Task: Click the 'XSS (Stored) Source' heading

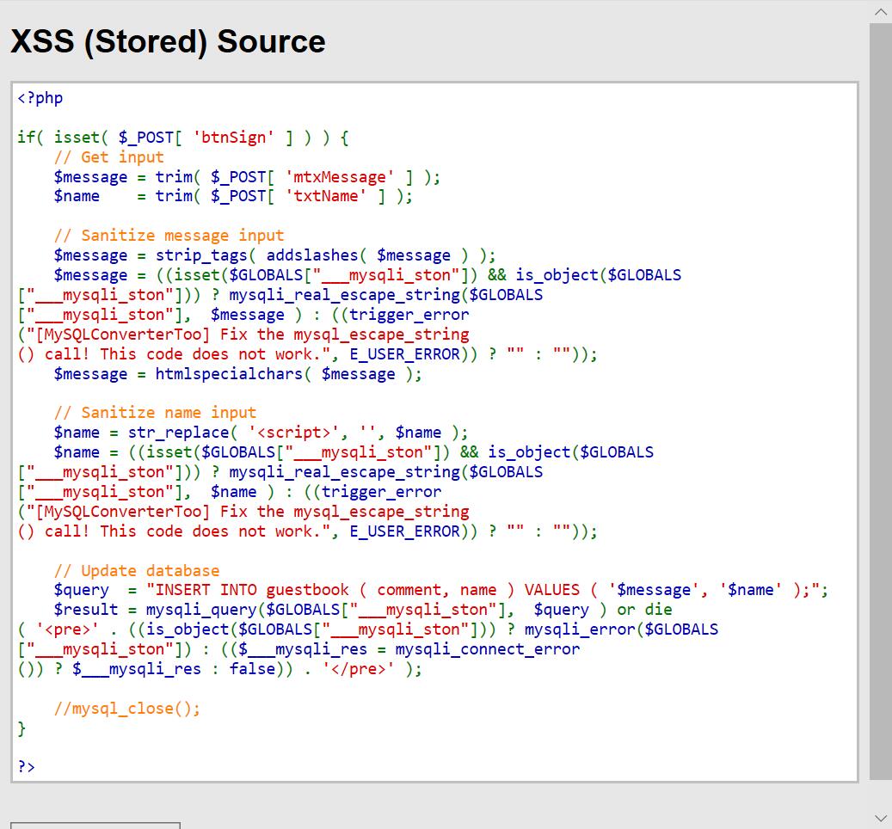Action: click(x=168, y=41)
